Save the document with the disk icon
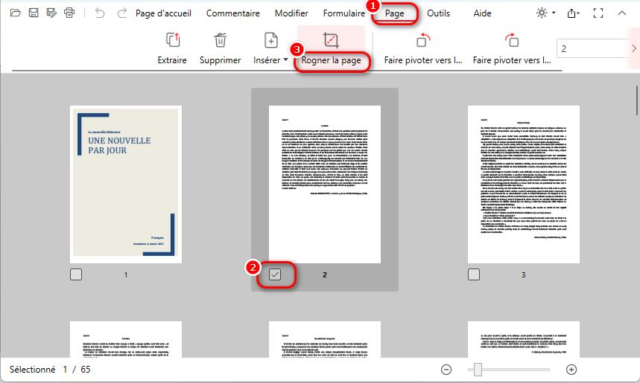 (x=33, y=13)
